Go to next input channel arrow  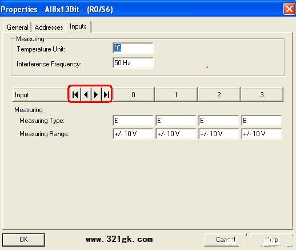(96, 94)
